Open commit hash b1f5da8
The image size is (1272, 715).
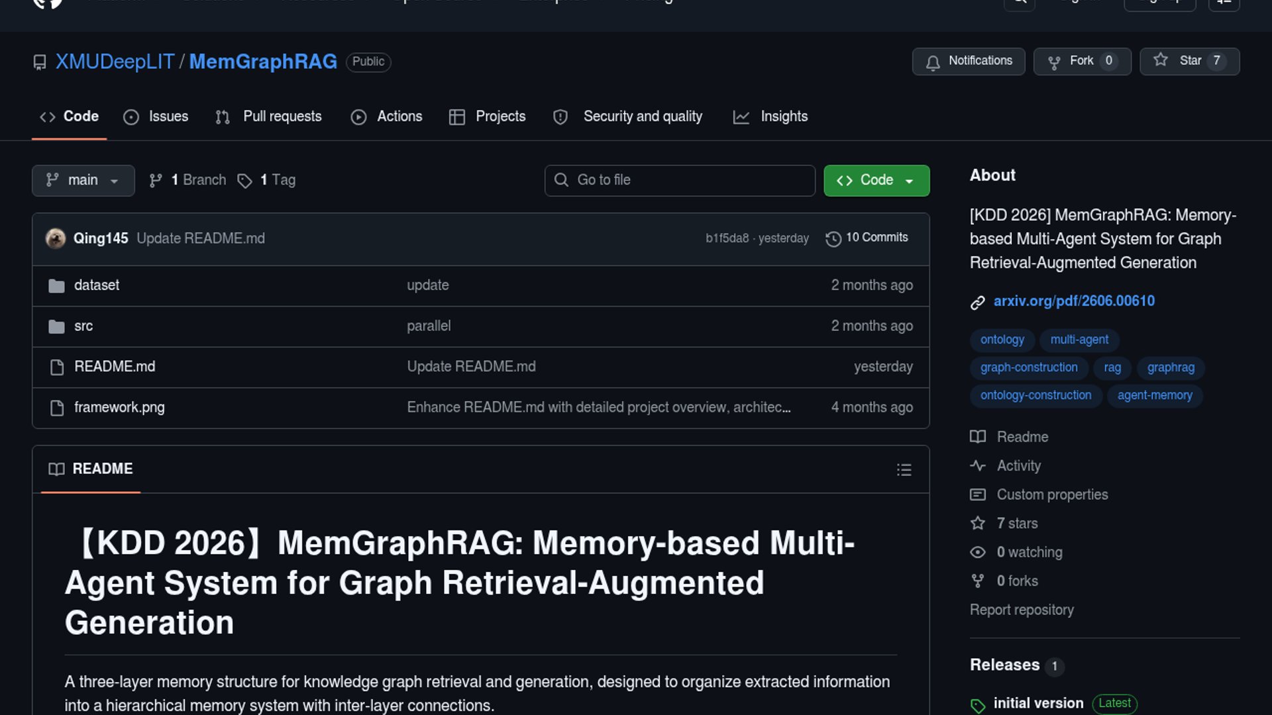click(727, 238)
